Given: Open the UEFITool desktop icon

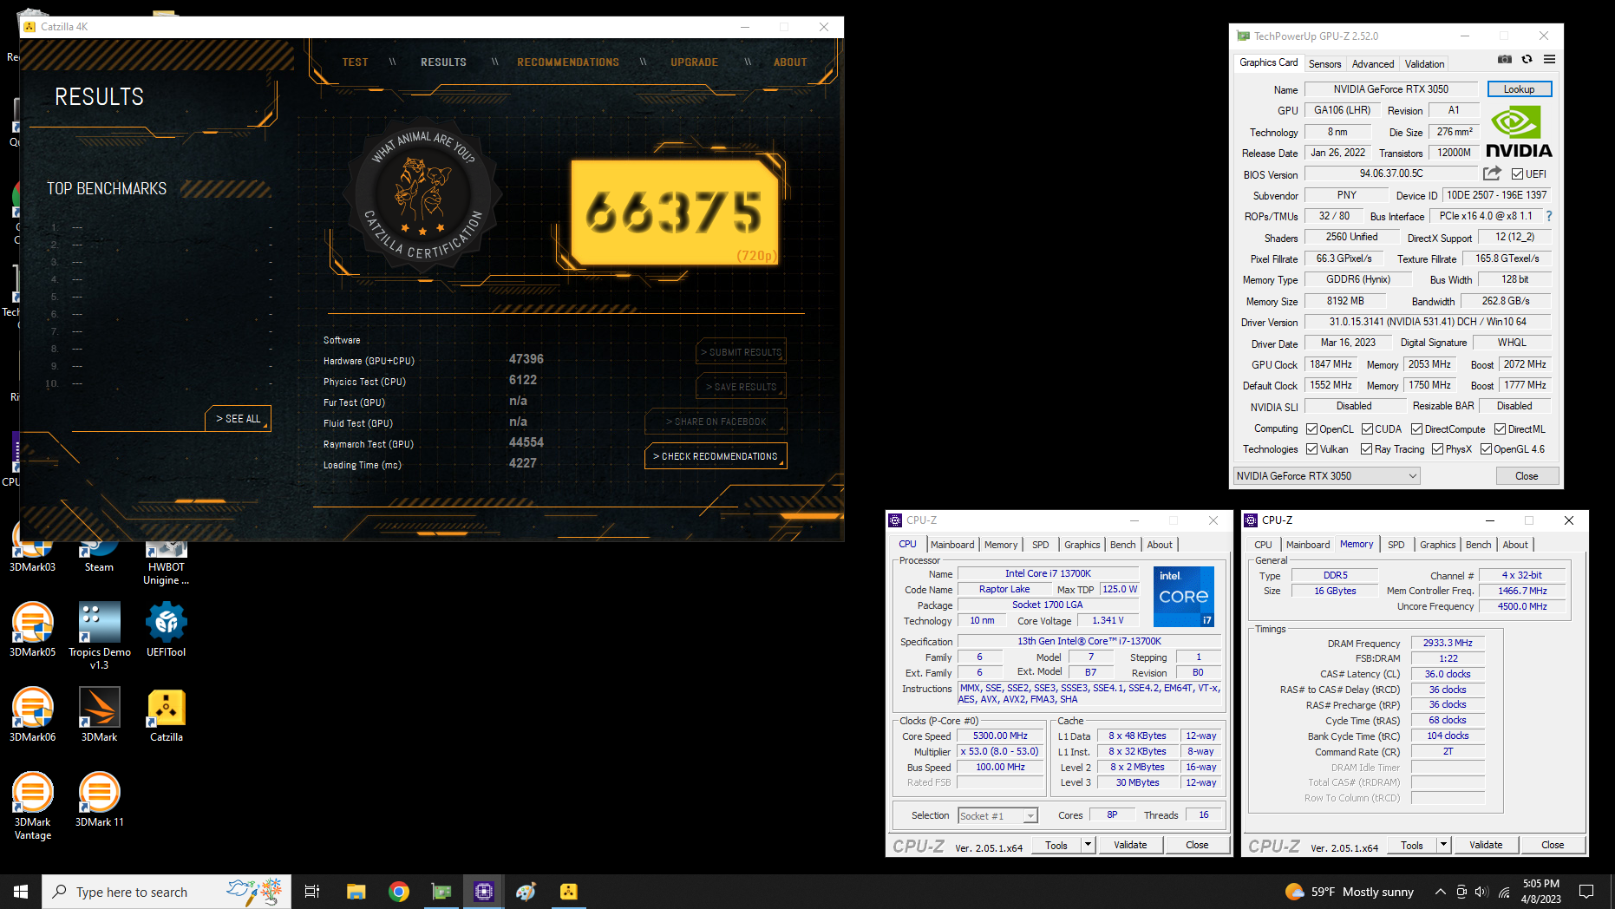Looking at the screenshot, I should (167, 630).
